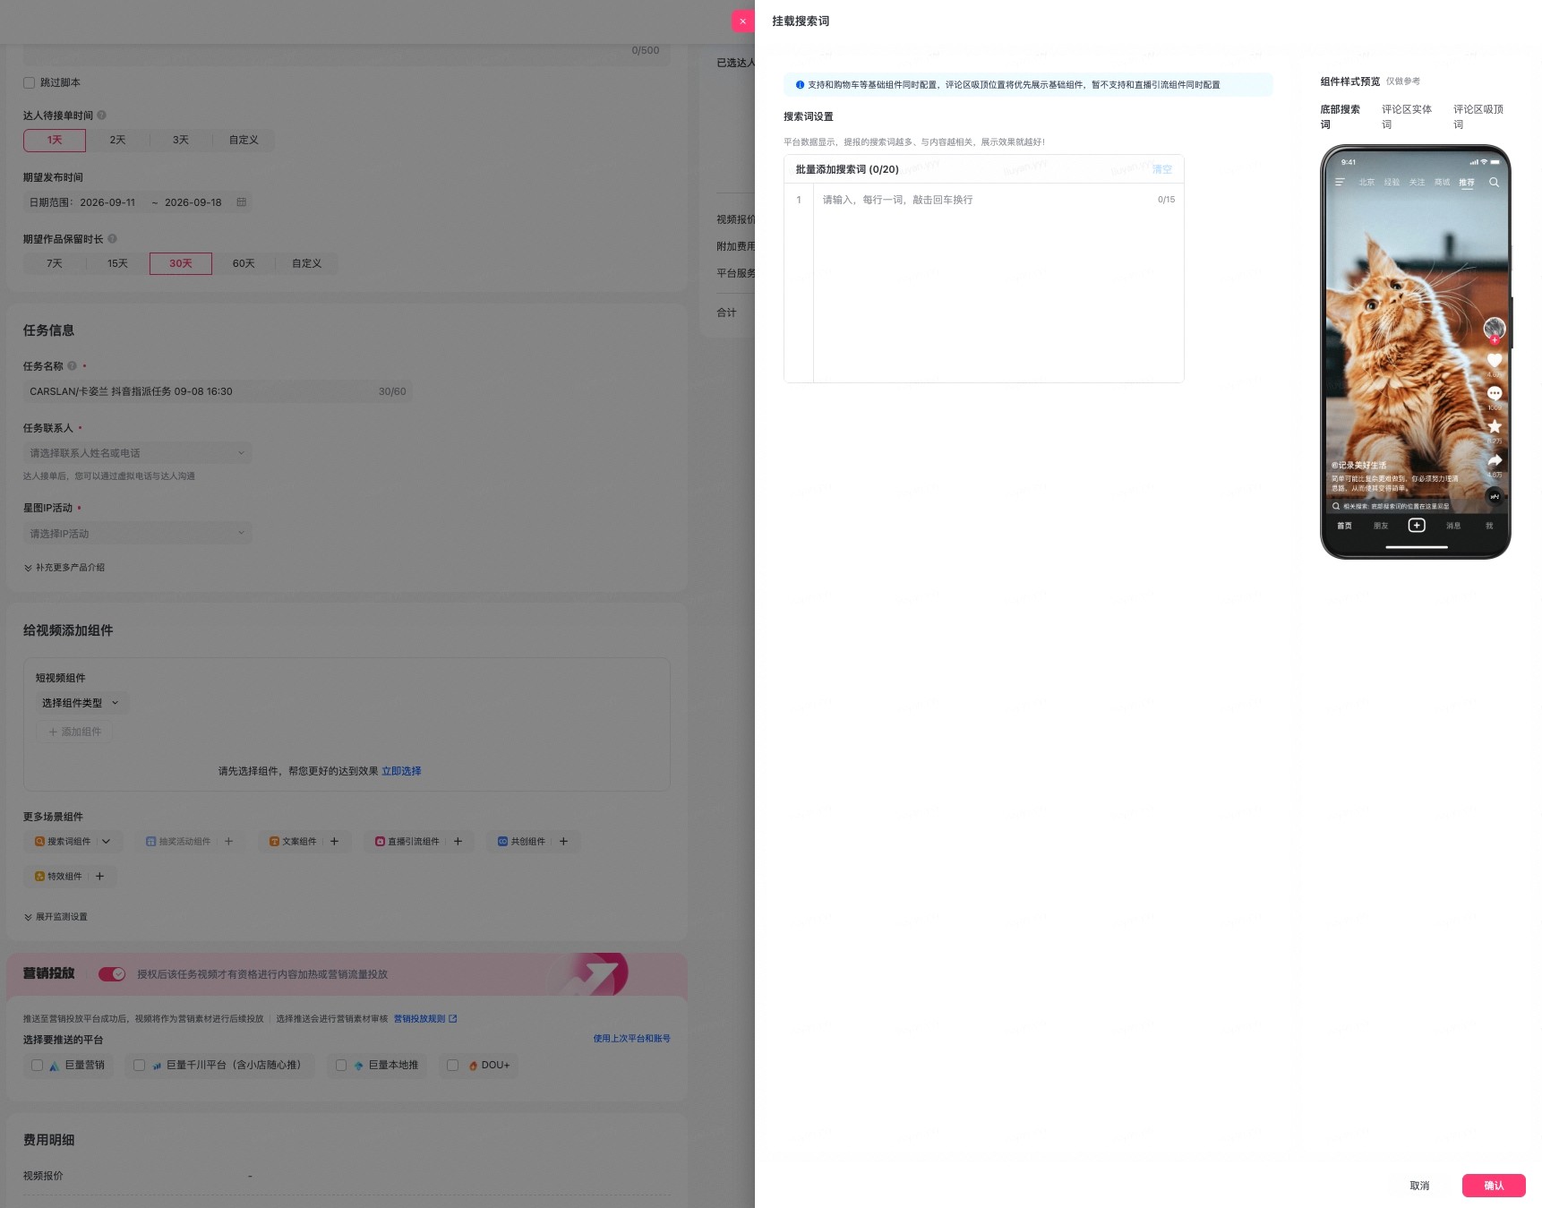
Task: Open the 选择组件类型 dropdown
Action: click(x=81, y=703)
